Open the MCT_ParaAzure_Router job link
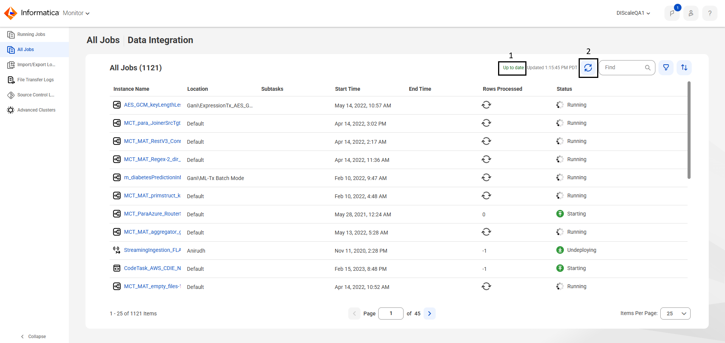Screen dimensions: 725x343 (152, 214)
